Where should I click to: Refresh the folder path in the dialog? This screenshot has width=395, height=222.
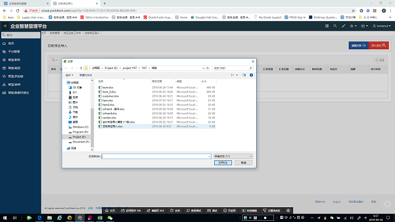(x=207, y=68)
